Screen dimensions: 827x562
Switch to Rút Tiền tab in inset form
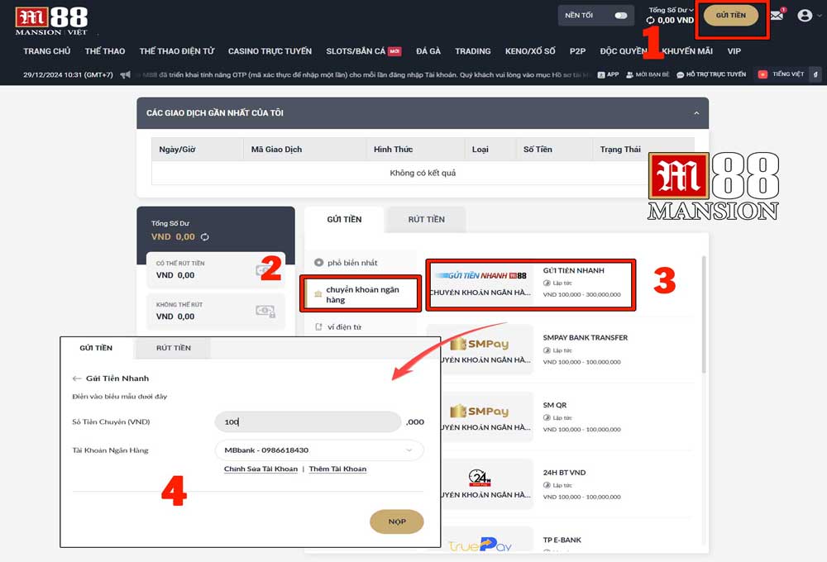coord(174,348)
